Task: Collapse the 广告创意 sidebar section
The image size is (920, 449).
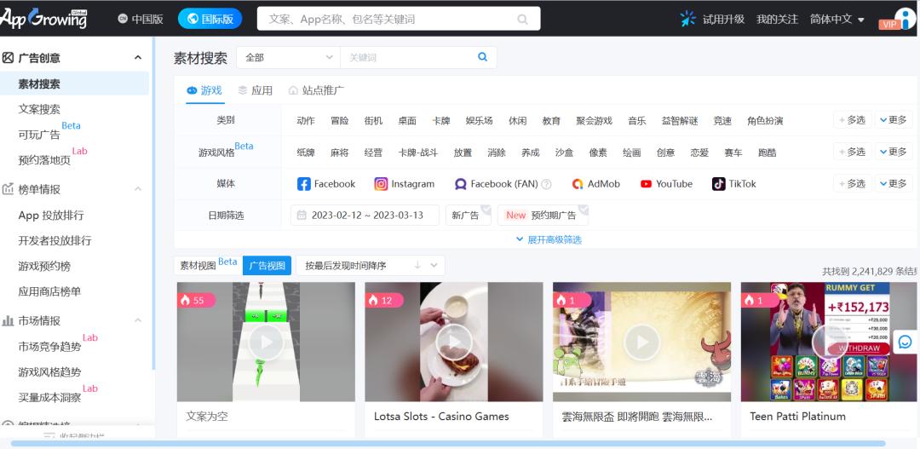Action: (x=138, y=58)
